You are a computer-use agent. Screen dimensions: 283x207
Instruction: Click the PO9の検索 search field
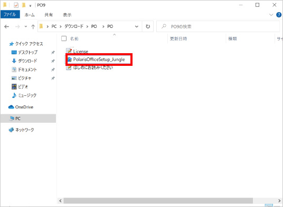(x=218, y=26)
